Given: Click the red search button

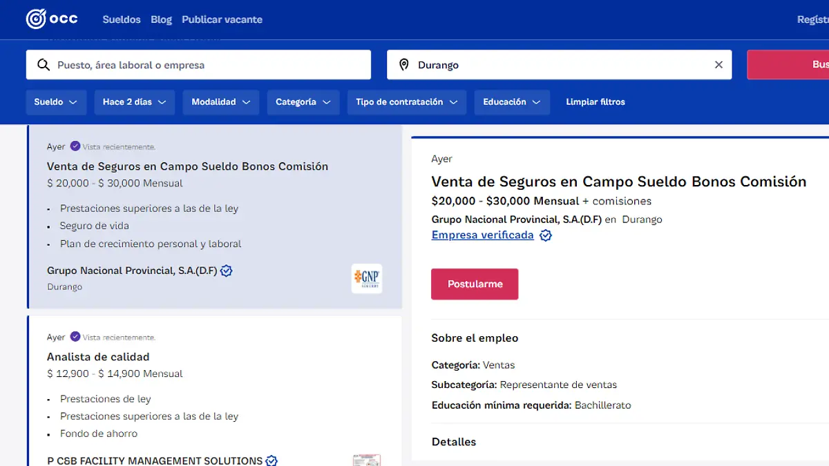Looking at the screenshot, I should (x=788, y=65).
